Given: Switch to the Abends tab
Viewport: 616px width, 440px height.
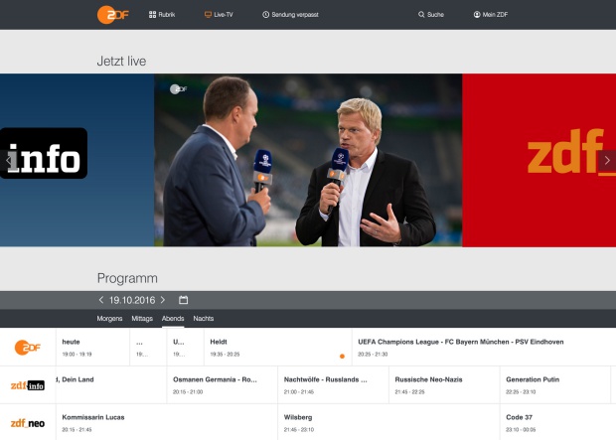Looking at the screenshot, I should click(x=173, y=319).
